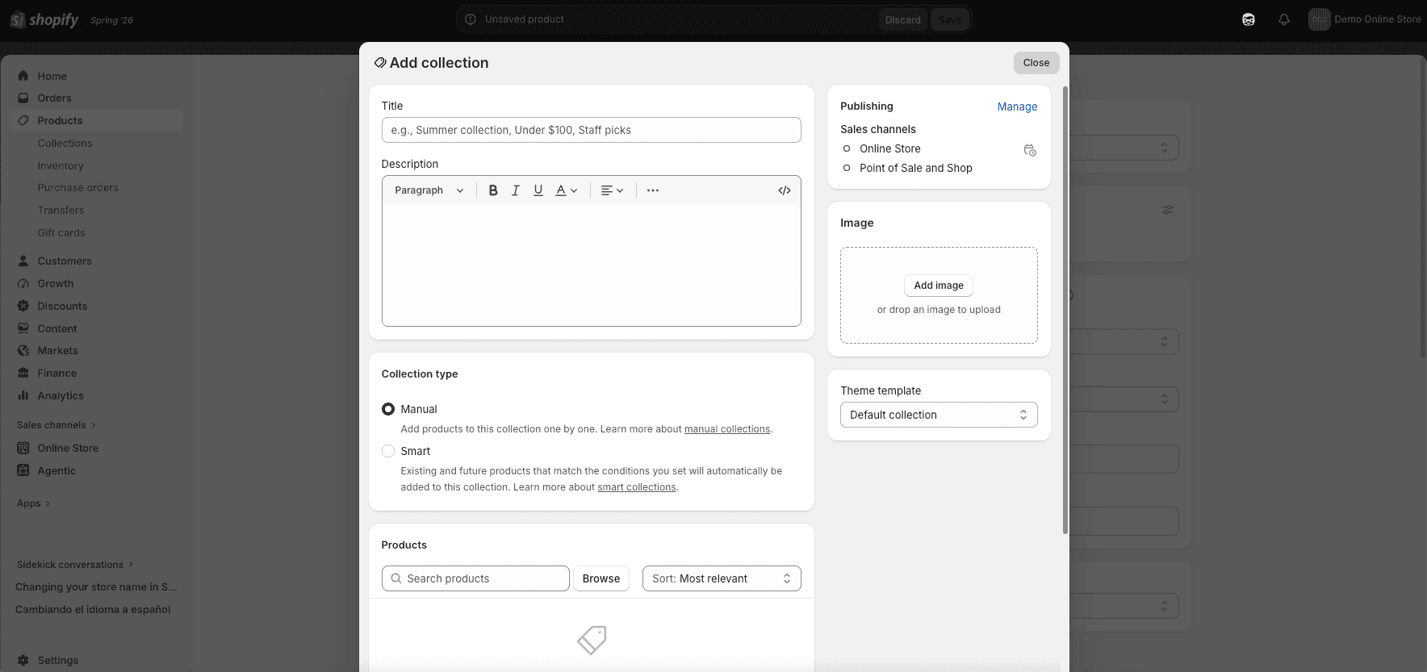This screenshot has height=672, width=1427.
Task: Apply underline formatting in description editor
Action: 538,190
